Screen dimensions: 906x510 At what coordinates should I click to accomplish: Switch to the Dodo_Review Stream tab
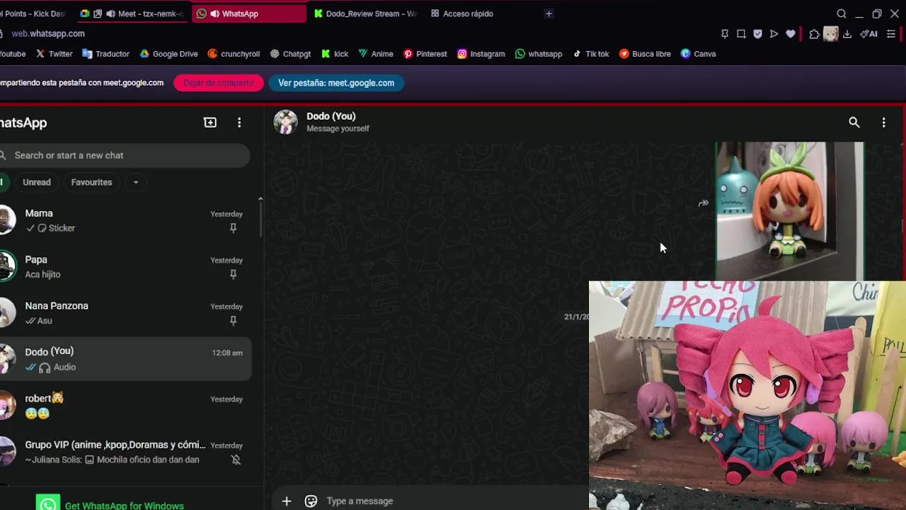click(x=365, y=13)
